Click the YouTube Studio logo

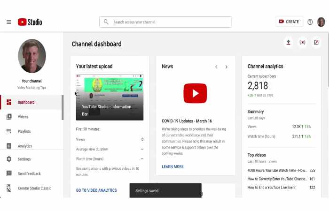pos(30,22)
